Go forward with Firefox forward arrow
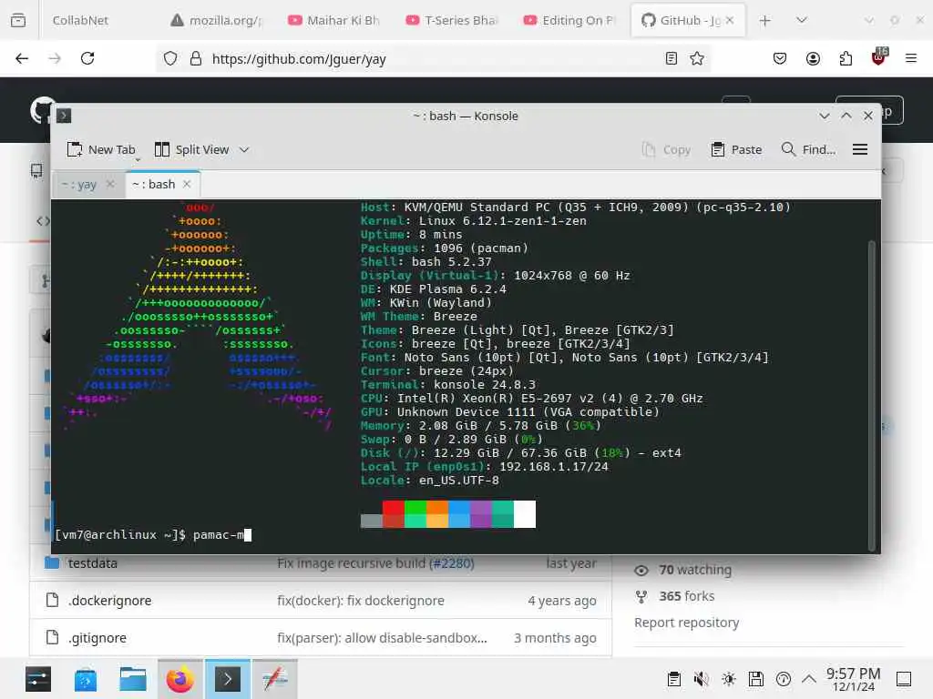Screen dimensions: 933x699 click(x=55, y=58)
